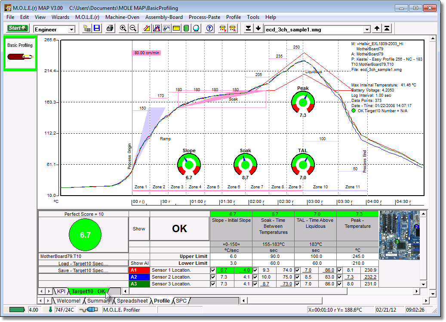Click the Show button
The image size is (446, 322).
pos(139,229)
